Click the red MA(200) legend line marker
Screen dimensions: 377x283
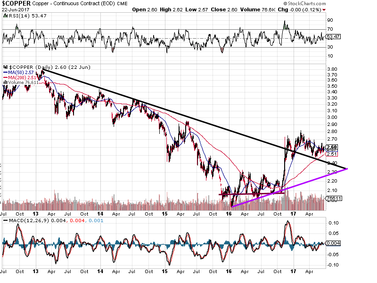tap(5, 77)
